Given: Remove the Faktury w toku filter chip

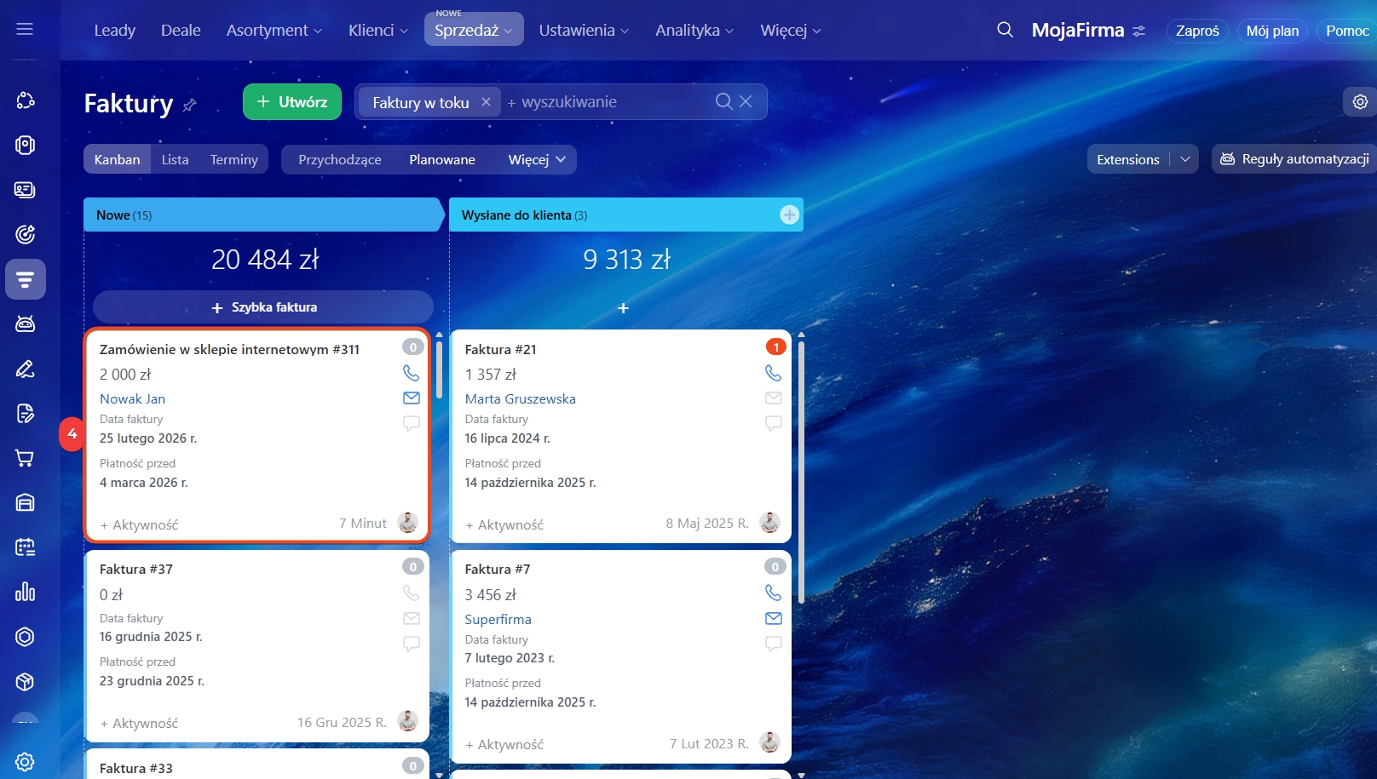Looking at the screenshot, I should coord(486,102).
